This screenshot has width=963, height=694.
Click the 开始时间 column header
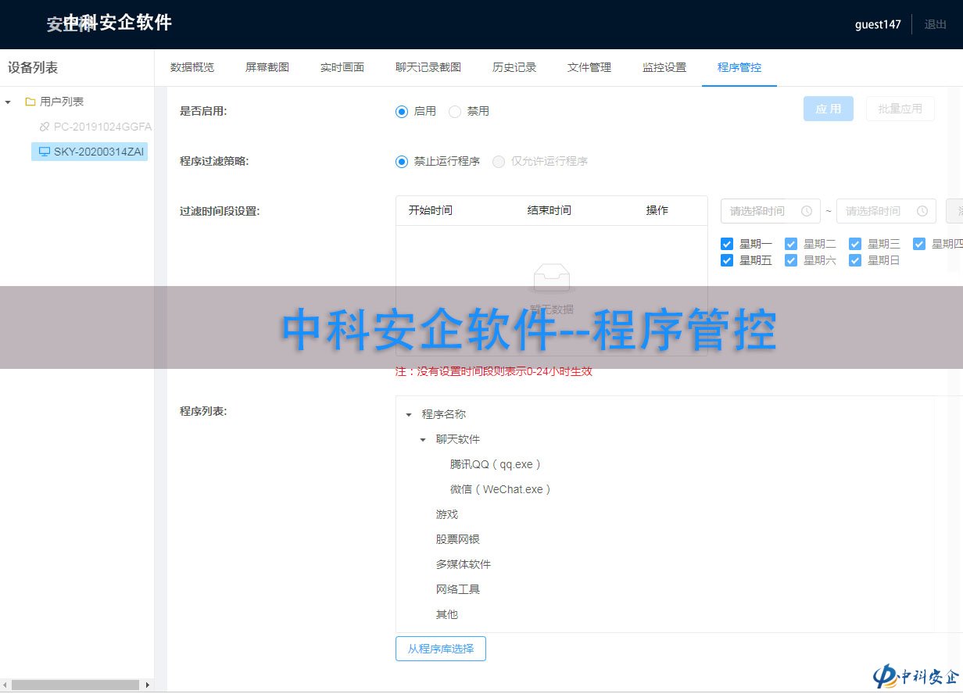(431, 210)
